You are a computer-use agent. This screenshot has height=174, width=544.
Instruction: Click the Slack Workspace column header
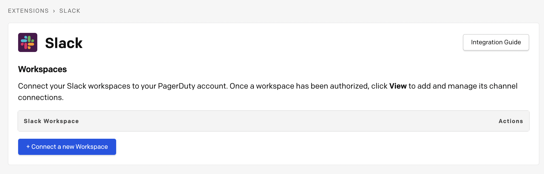51,121
